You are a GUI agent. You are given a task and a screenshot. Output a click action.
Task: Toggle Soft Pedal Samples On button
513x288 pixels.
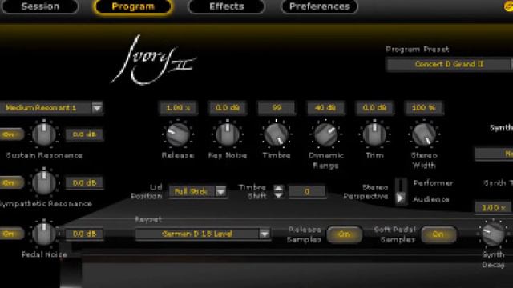[438, 234]
